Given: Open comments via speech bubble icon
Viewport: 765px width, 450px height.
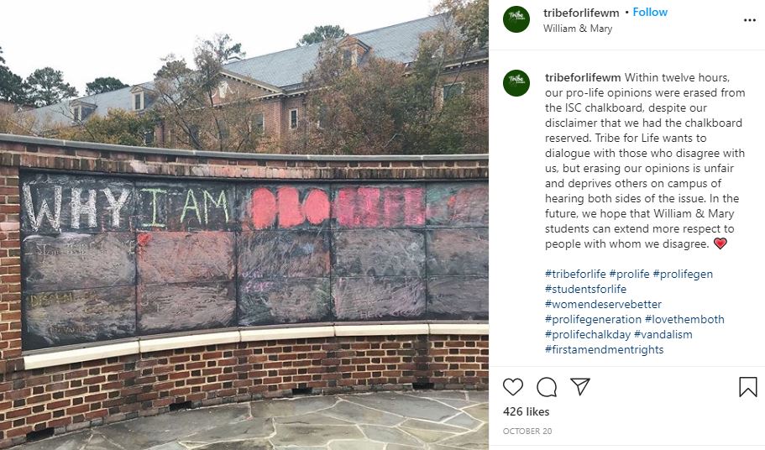Looking at the screenshot, I should coord(547,387).
